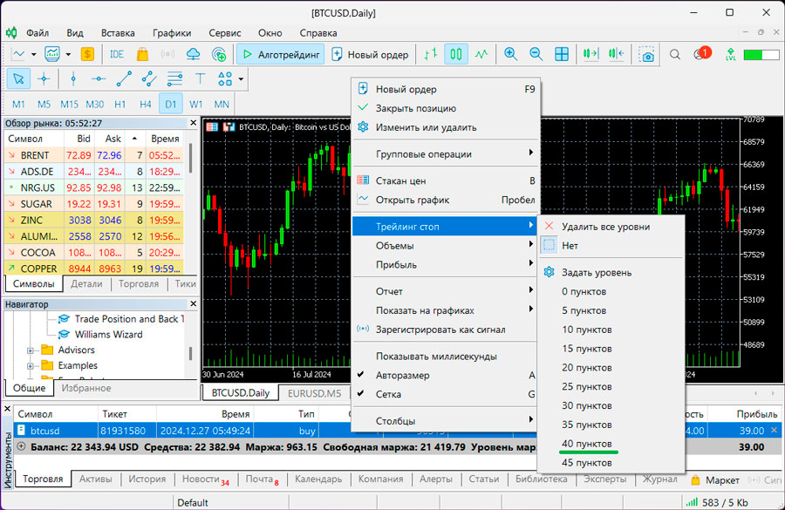This screenshot has height=510, width=785.
Task: Open the Market shopping bag icon
Action: [x=143, y=54]
